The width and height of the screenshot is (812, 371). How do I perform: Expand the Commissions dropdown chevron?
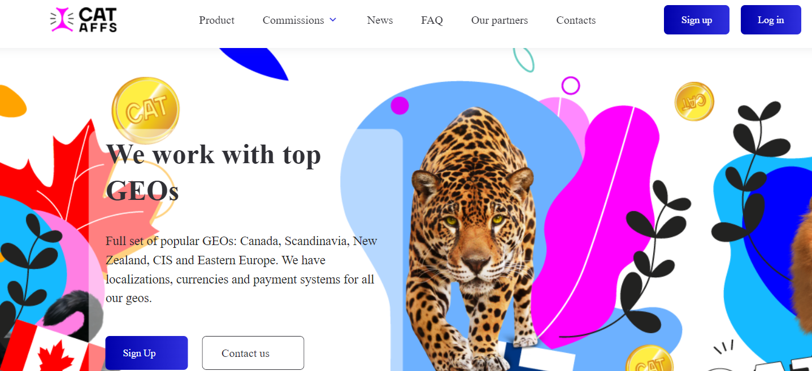point(333,20)
